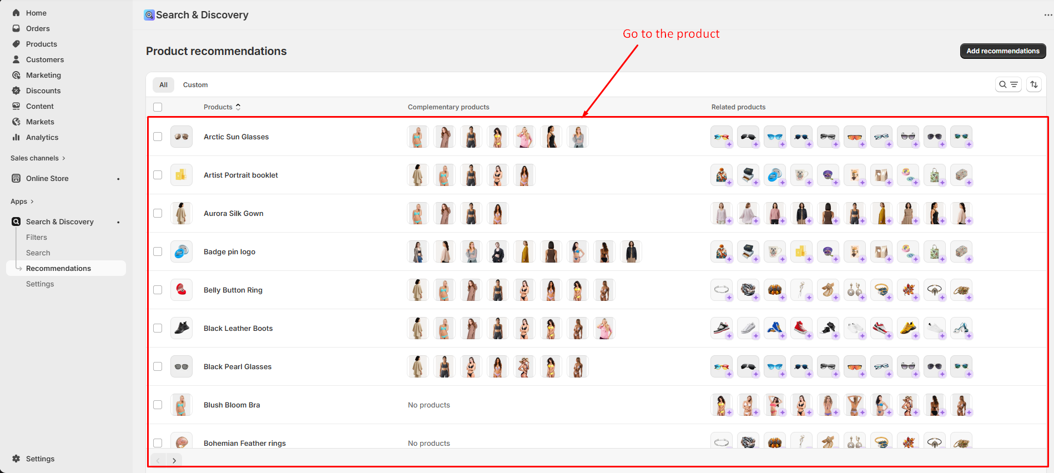Check the Arctic Sun Glasses row checkbox
This screenshot has width=1054, height=473.
tap(158, 137)
